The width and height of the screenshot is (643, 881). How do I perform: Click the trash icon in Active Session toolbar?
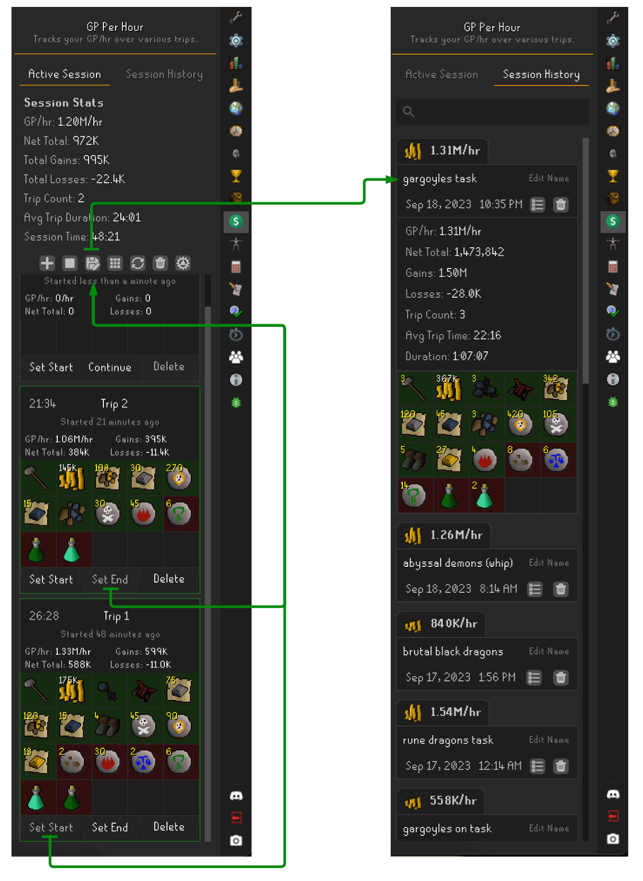click(x=160, y=263)
